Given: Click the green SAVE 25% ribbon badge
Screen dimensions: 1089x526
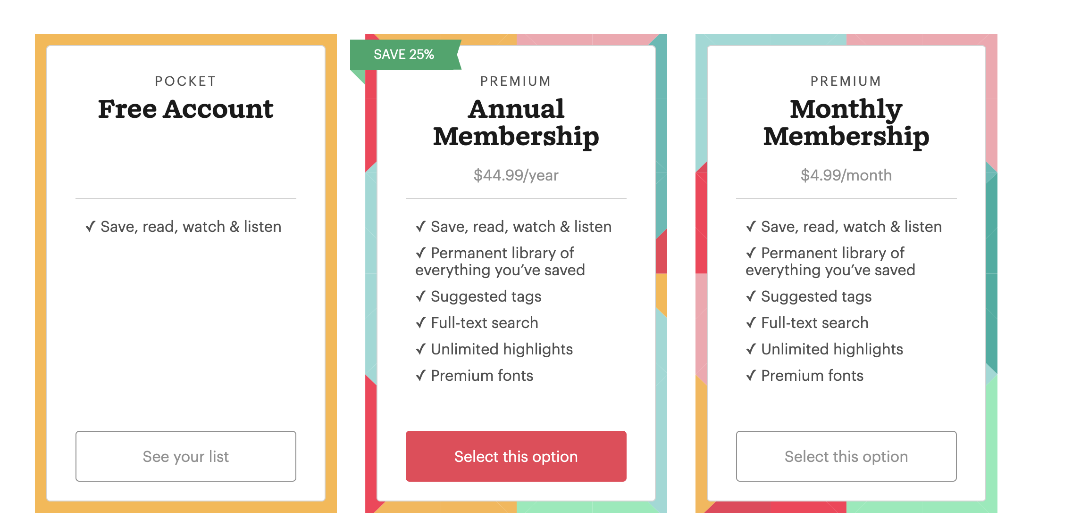Looking at the screenshot, I should point(404,55).
